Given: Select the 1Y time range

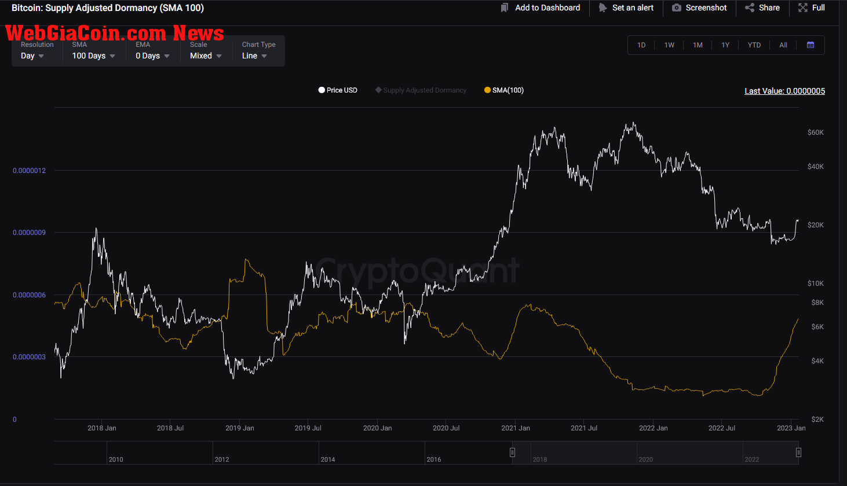Looking at the screenshot, I should point(725,45).
